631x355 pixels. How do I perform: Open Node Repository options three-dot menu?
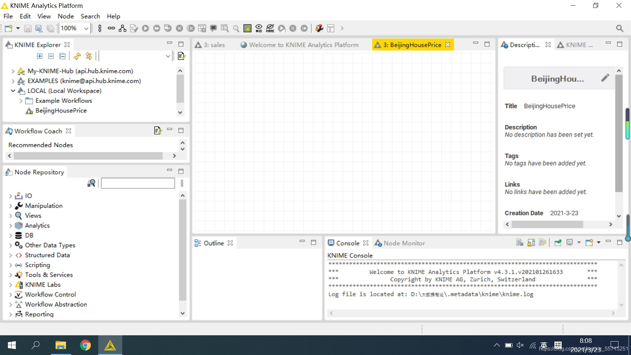[182, 183]
